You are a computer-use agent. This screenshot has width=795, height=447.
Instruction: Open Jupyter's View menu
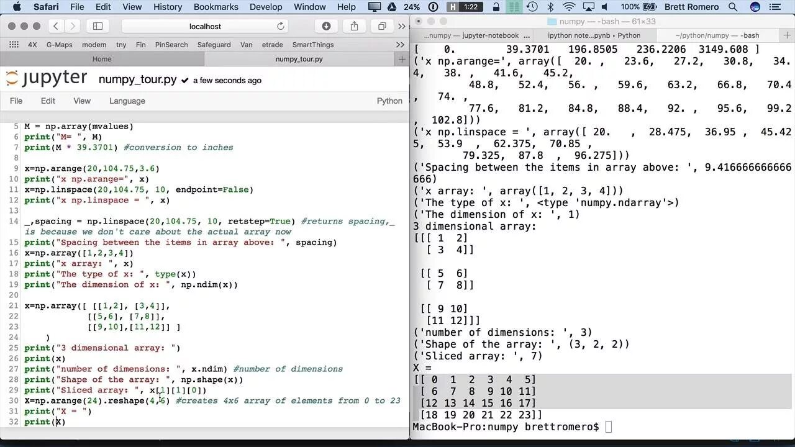coord(82,101)
